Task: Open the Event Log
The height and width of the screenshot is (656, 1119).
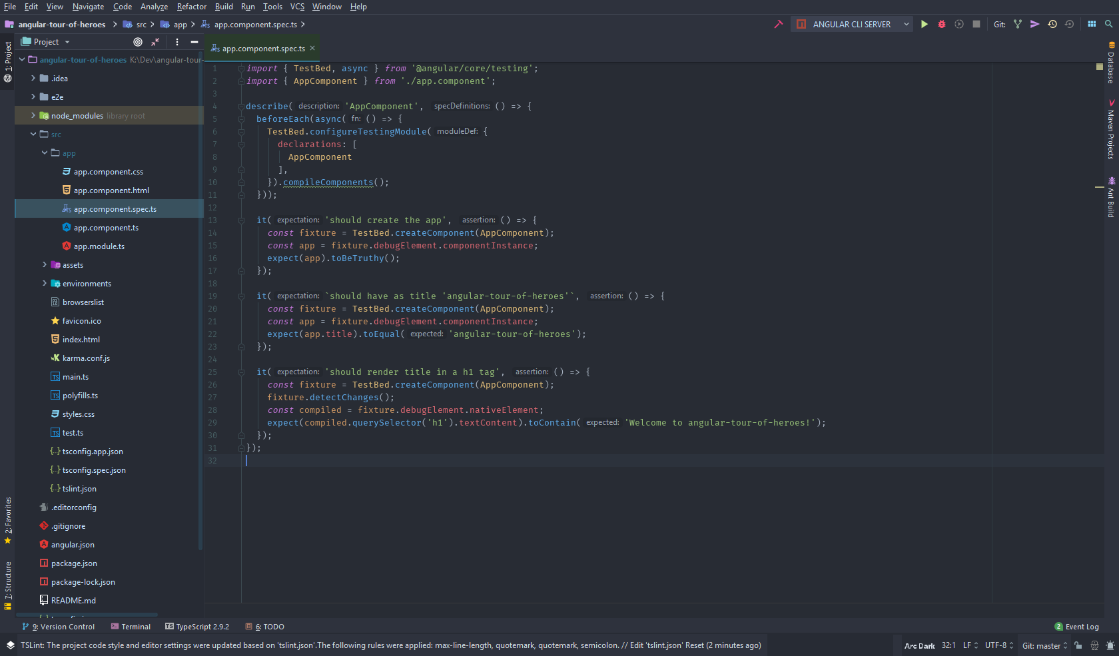Action: click(x=1082, y=627)
